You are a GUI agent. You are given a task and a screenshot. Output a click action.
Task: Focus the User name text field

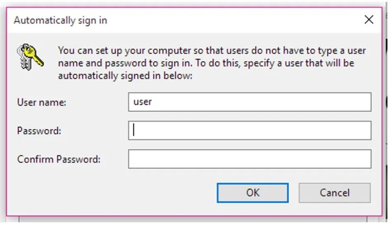pyautogui.click(x=249, y=102)
